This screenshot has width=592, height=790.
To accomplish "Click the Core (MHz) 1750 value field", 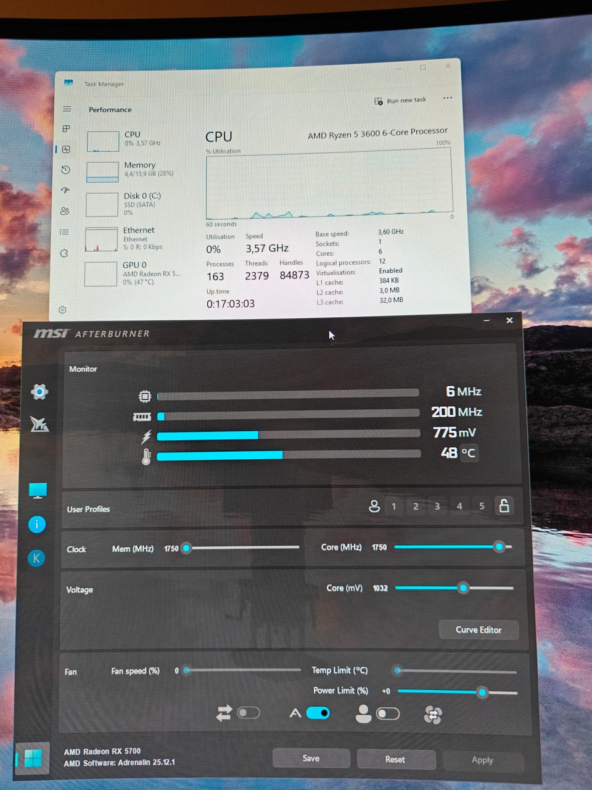I will 379,547.
